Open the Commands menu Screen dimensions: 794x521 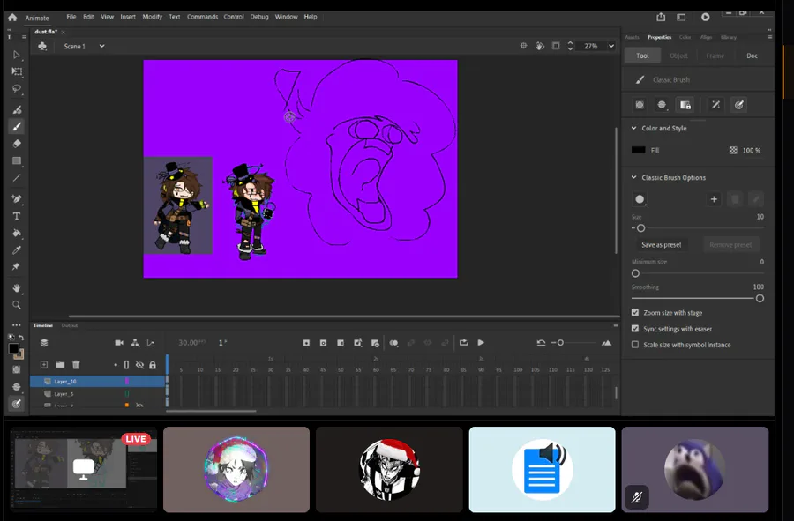[203, 17]
